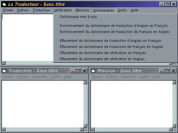
Task: Open Exporter menu in Révision window
Action: point(128,77)
